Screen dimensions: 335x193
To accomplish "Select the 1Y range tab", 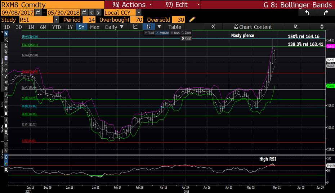I will (70, 27).
